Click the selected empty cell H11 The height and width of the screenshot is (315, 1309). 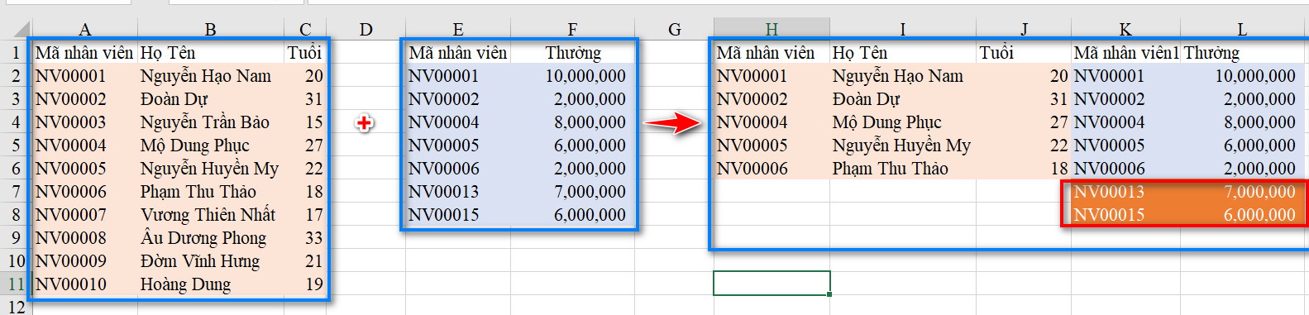point(772,284)
